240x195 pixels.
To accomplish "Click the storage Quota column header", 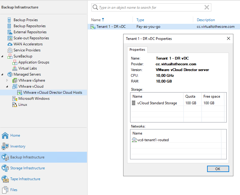I will coord(190,96).
